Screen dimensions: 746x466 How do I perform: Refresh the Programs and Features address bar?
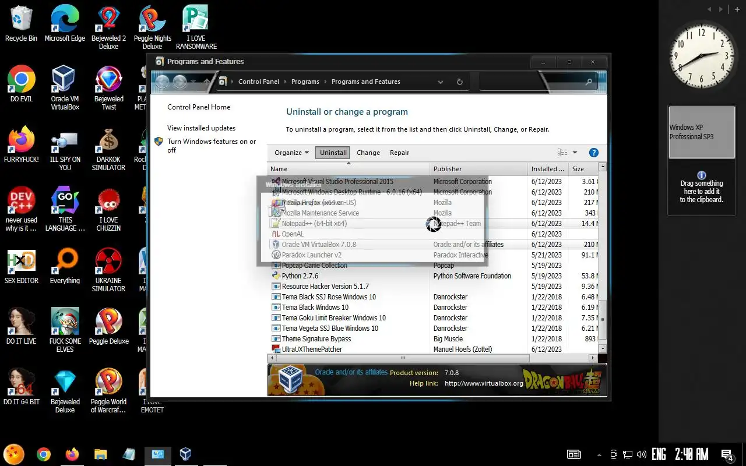coord(460,82)
